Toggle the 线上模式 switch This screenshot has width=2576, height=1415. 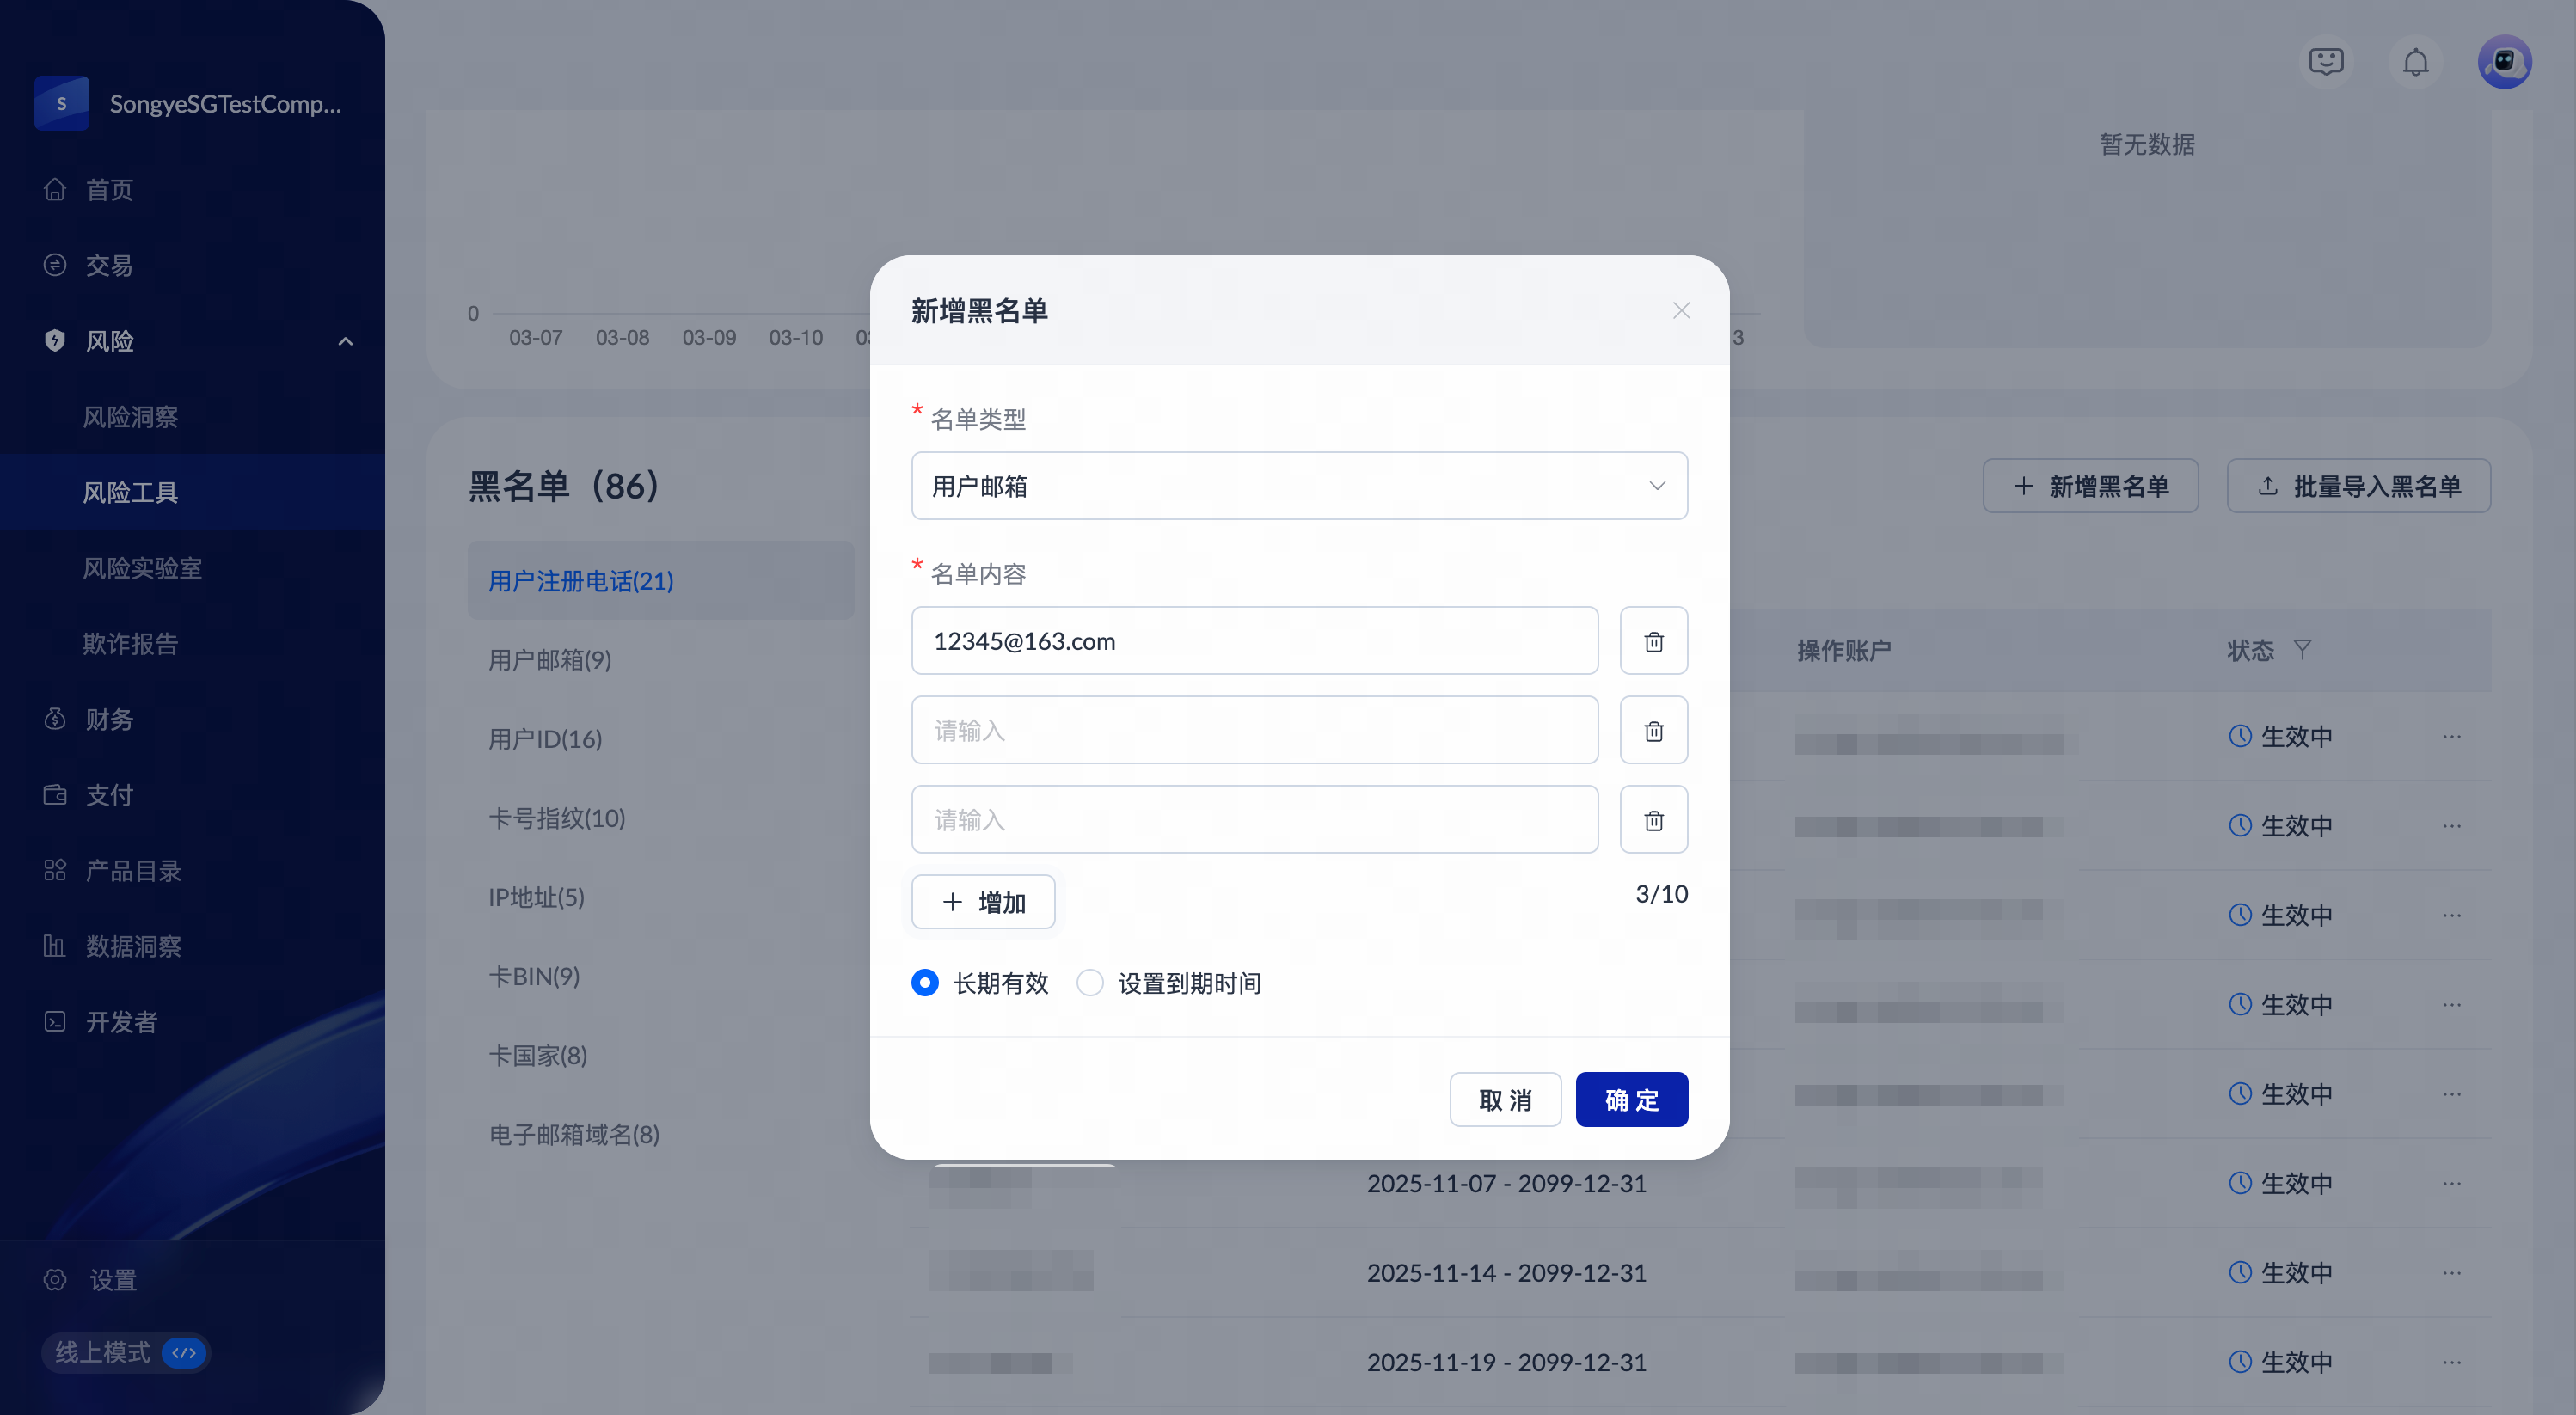click(184, 1353)
